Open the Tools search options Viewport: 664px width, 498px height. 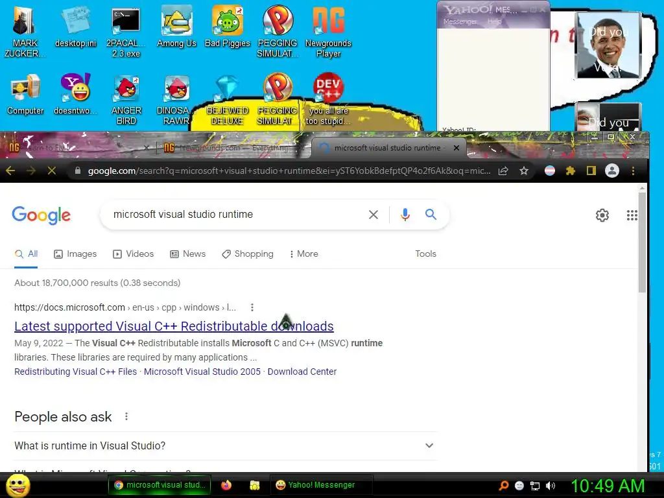425,254
